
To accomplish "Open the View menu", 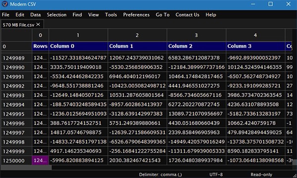I will [x=94, y=15].
